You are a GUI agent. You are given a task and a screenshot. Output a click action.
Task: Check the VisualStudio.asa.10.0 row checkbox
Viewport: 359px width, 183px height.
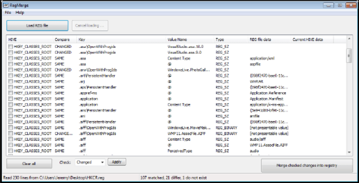click(10, 47)
